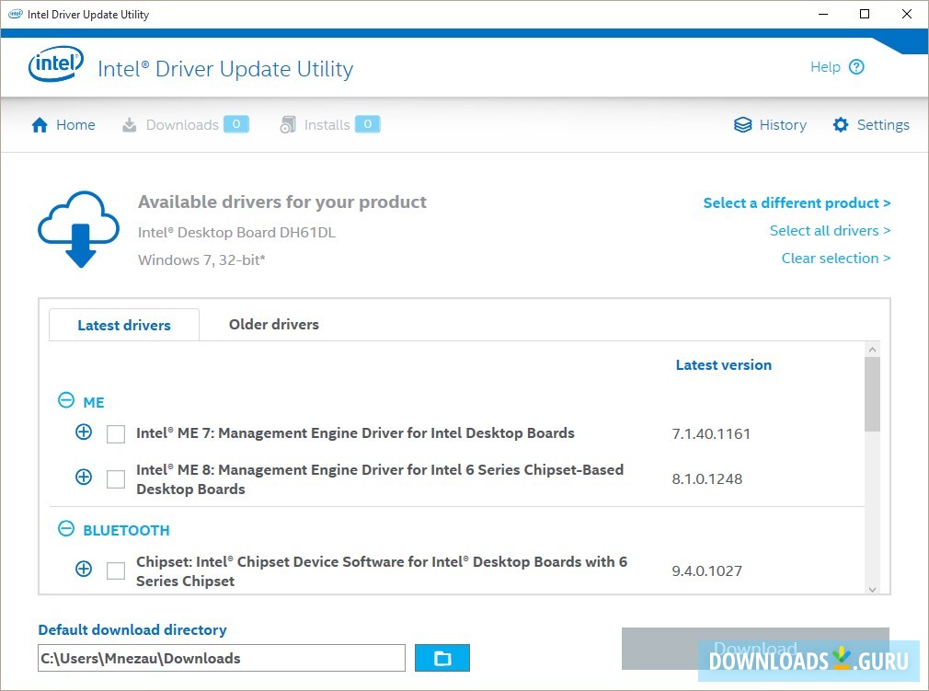Collapse the BLUETOOTH category
929x691 pixels.
[x=66, y=528]
